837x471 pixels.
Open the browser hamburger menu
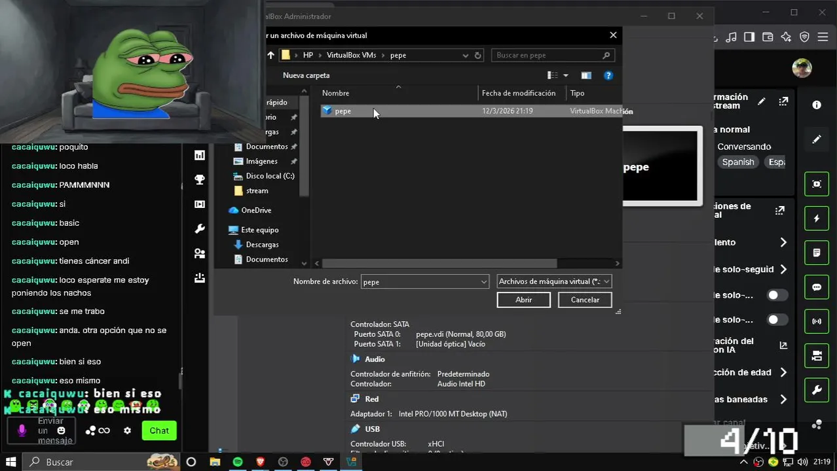click(x=823, y=37)
